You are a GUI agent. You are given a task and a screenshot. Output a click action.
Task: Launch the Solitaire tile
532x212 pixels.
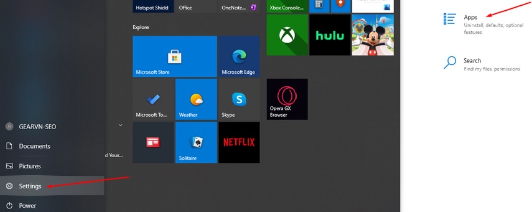pyautogui.click(x=196, y=142)
